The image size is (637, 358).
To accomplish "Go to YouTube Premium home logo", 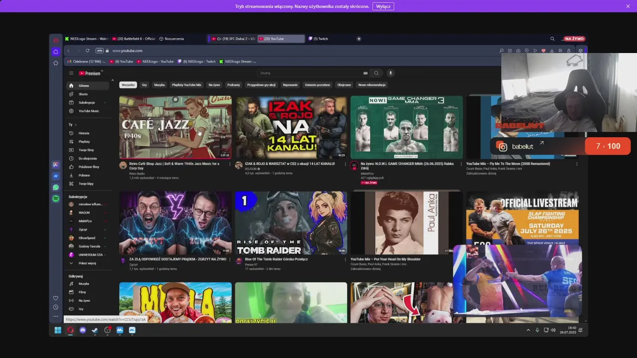I will pyautogui.click(x=90, y=73).
